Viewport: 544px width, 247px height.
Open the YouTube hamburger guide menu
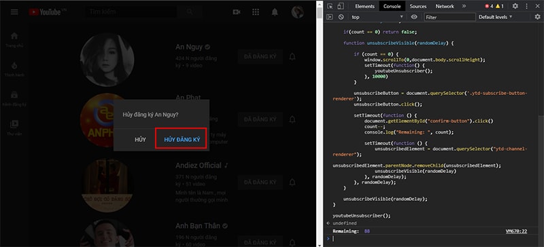coord(14,12)
